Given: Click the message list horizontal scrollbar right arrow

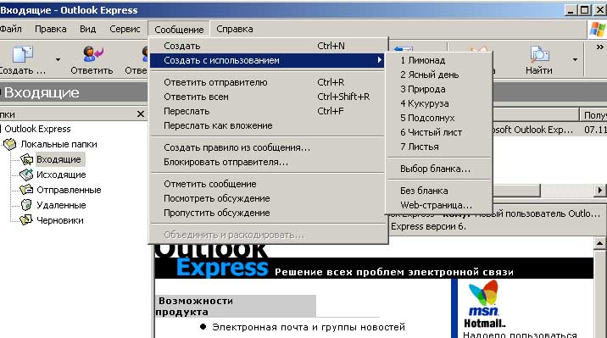Looking at the screenshot, I should point(599,191).
